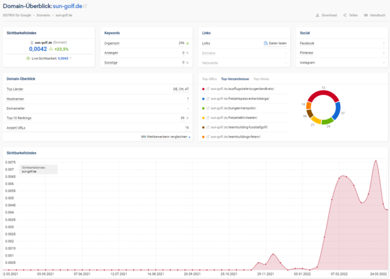This screenshot has height=279, width=390.
Task: Click the Facebook row in Social card
Action: tap(342, 43)
